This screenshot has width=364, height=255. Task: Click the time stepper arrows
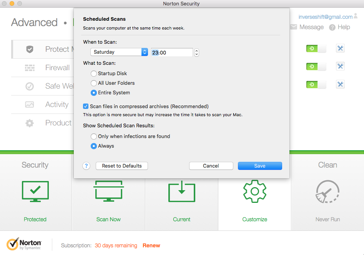pos(197,52)
